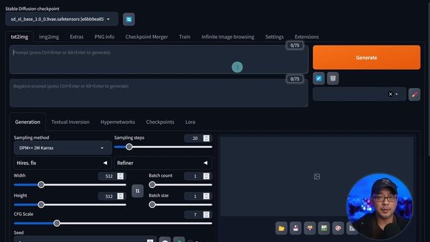The width and height of the screenshot is (430, 242).
Task: Click the Width value stepper arrows
Action: [x=120, y=176]
